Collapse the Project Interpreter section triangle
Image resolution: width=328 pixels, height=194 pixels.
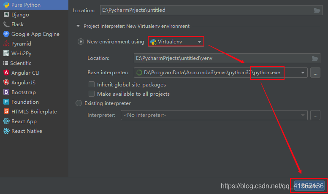click(78, 26)
